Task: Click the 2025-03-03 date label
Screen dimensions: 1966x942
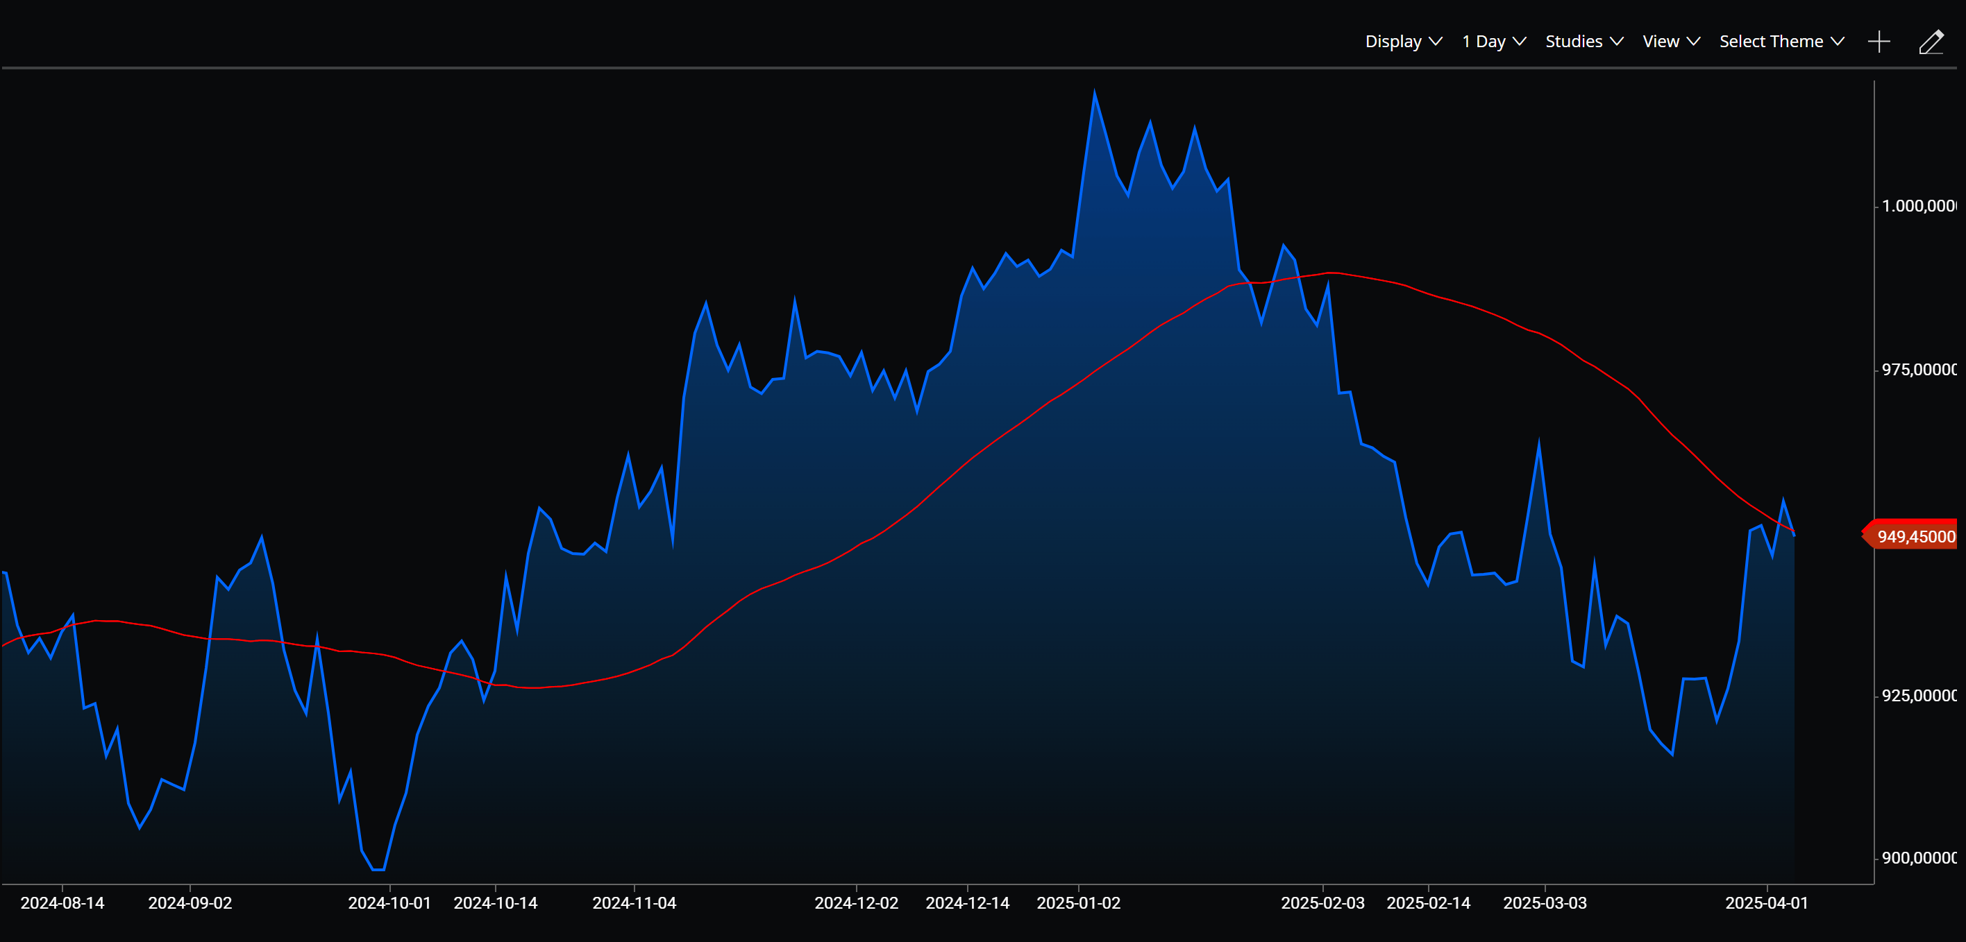Action: coord(1545,903)
